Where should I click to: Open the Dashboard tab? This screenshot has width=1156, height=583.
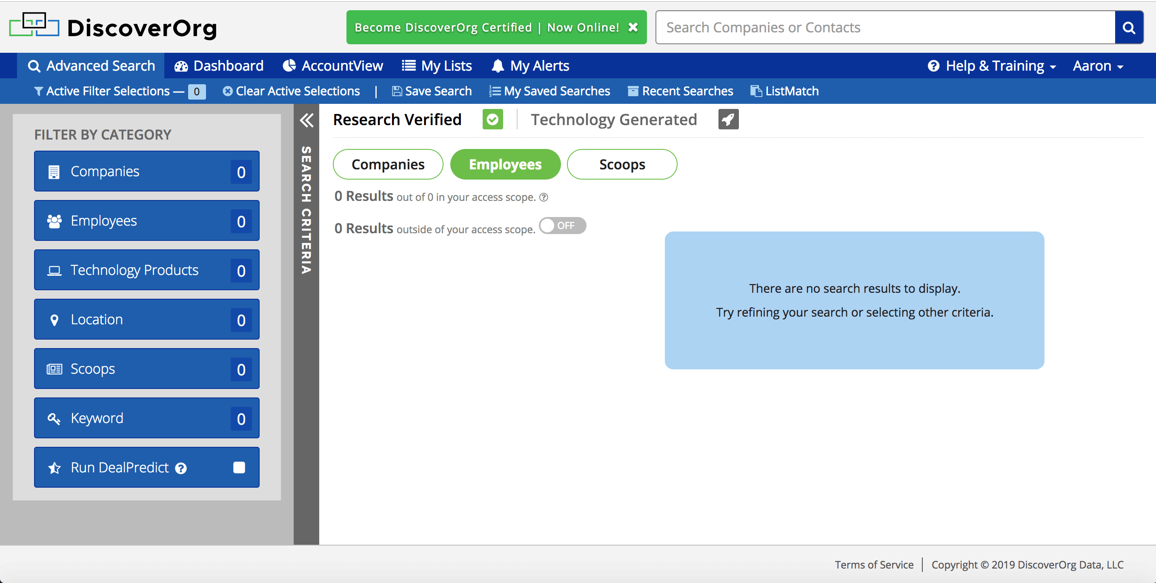tap(219, 66)
